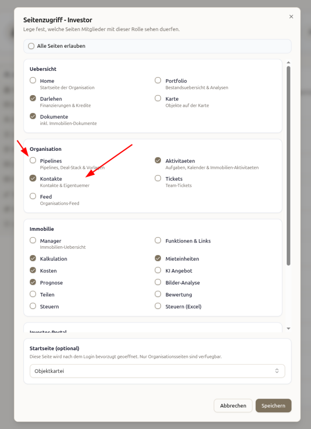Disable Aktivitaeten page access
The width and height of the screenshot is (311, 429).
click(158, 160)
